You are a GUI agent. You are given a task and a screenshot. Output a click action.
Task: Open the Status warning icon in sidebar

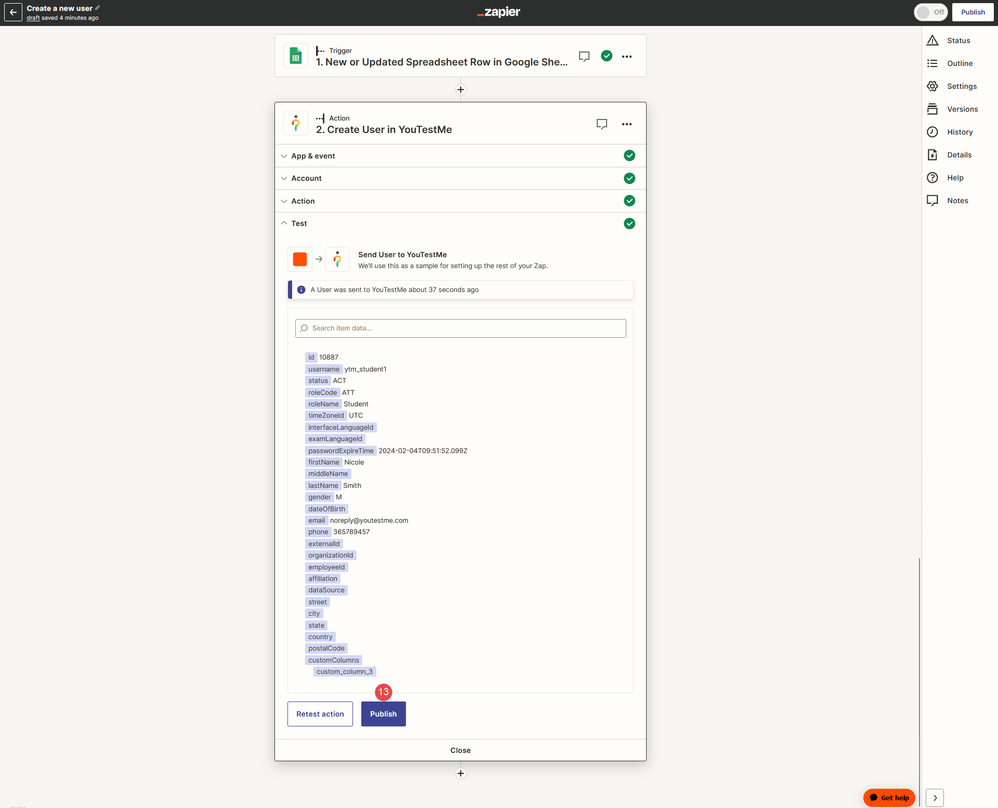pos(933,41)
